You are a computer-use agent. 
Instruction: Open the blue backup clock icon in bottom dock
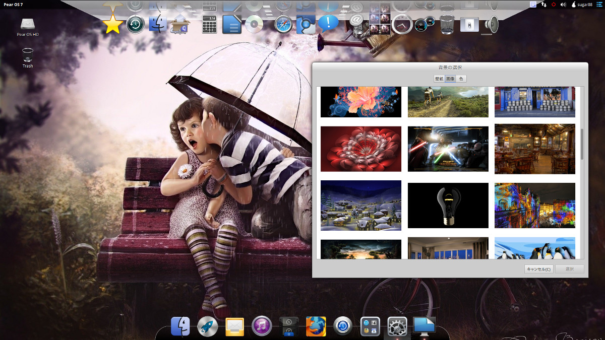(343, 326)
